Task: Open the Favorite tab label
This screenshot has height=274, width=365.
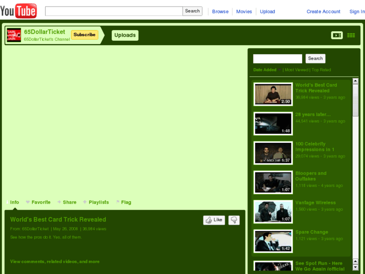Action: point(41,202)
